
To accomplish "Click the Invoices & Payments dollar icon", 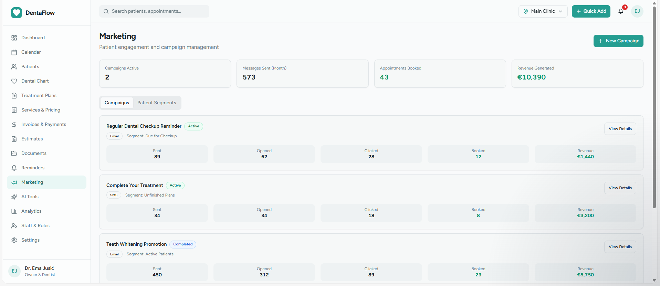I will pyautogui.click(x=14, y=125).
